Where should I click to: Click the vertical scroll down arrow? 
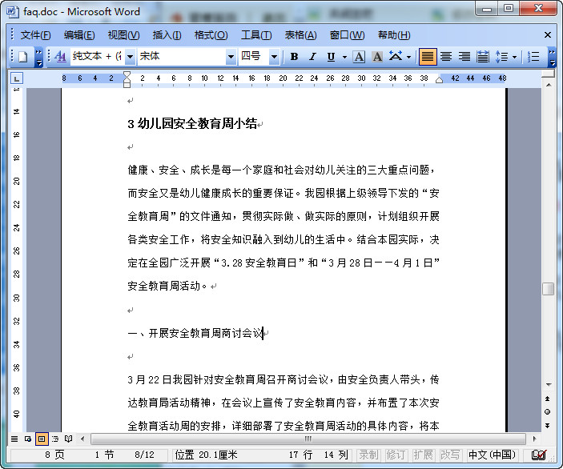(x=549, y=385)
